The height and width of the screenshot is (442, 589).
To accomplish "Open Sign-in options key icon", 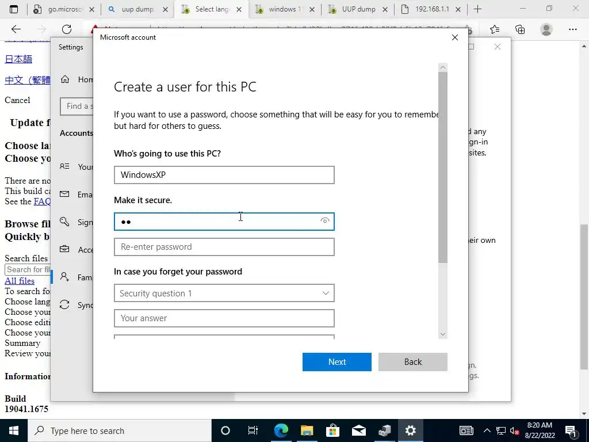I will [64, 222].
